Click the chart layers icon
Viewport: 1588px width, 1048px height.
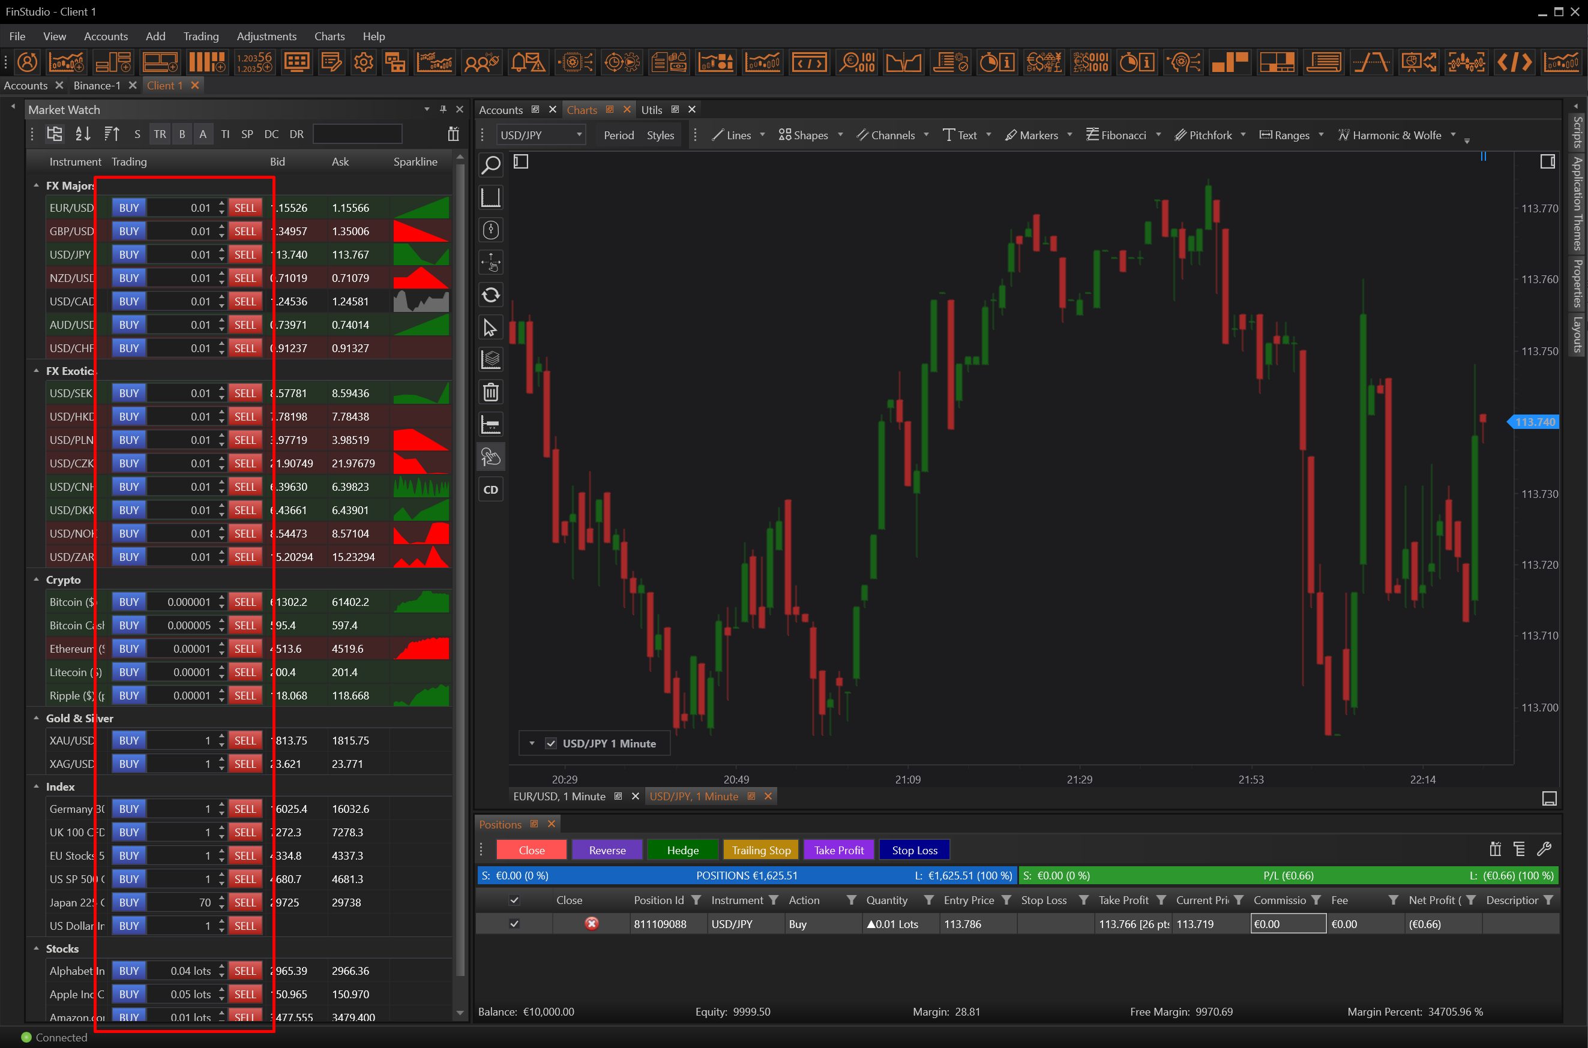click(x=491, y=359)
